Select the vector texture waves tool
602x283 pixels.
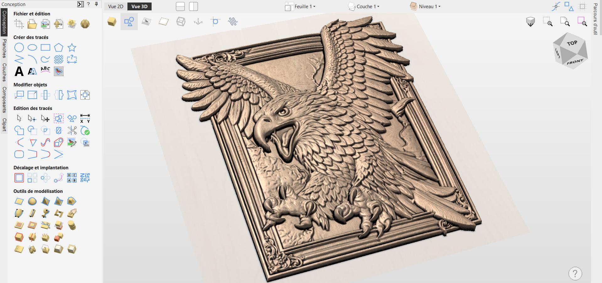pos(59,59)
